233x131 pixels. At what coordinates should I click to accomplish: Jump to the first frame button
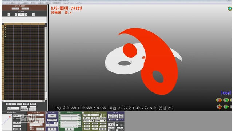pos(9,15)
